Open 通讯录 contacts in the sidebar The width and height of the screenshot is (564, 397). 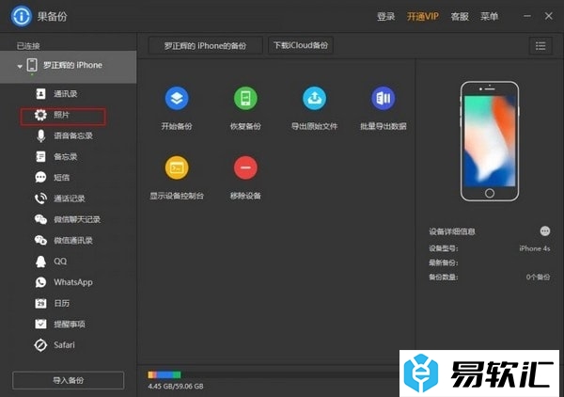click(56, 94)
